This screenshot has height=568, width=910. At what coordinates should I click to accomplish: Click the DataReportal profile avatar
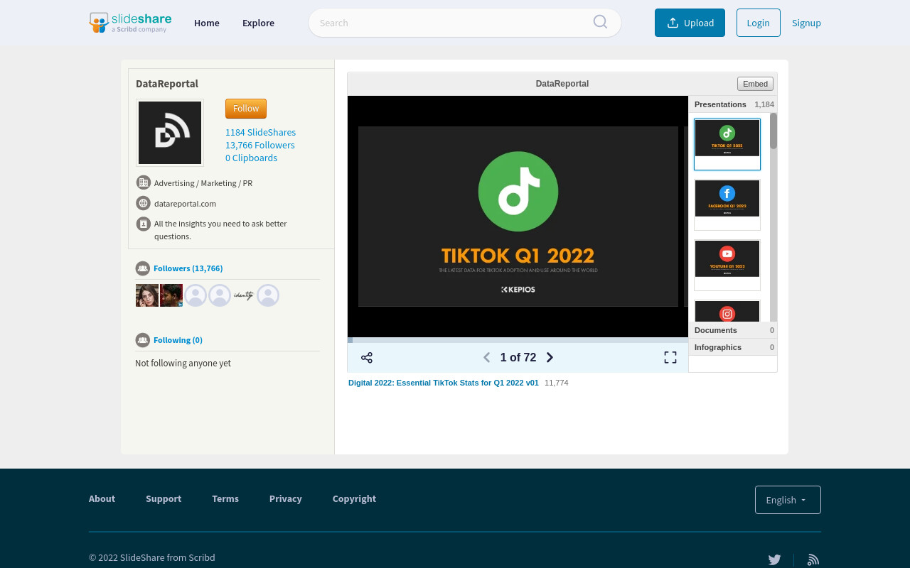(x=170, y=133)
